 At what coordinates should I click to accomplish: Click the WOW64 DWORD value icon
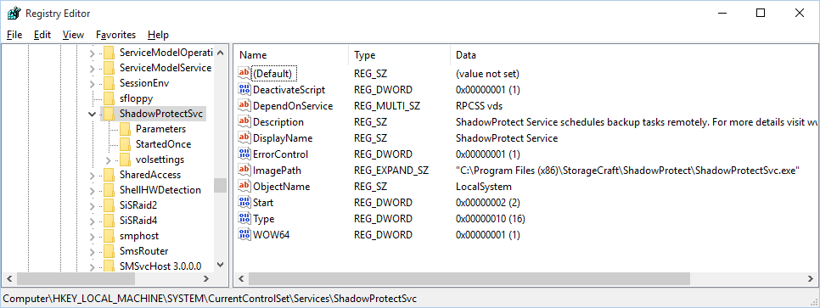pos(244,235)
